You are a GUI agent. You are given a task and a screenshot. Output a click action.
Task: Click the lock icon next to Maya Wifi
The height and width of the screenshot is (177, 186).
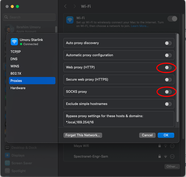coord(160,146)
